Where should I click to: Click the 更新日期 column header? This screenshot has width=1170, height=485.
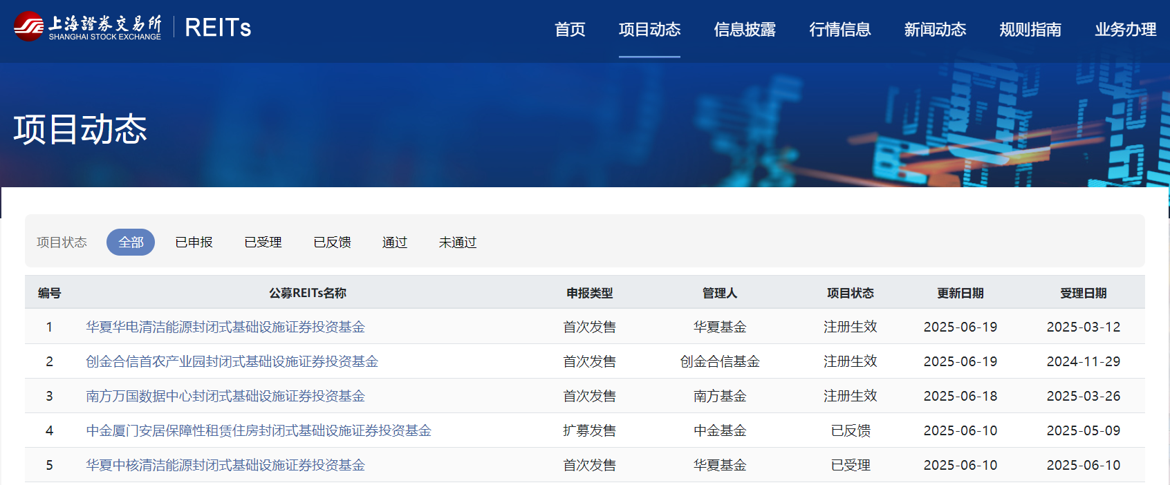point(960,293)
